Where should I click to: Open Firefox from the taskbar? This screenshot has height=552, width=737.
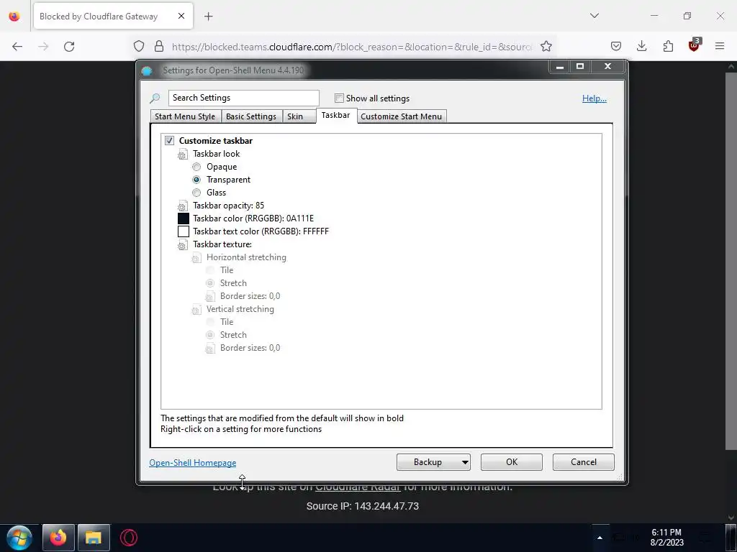tap(58, 538)
